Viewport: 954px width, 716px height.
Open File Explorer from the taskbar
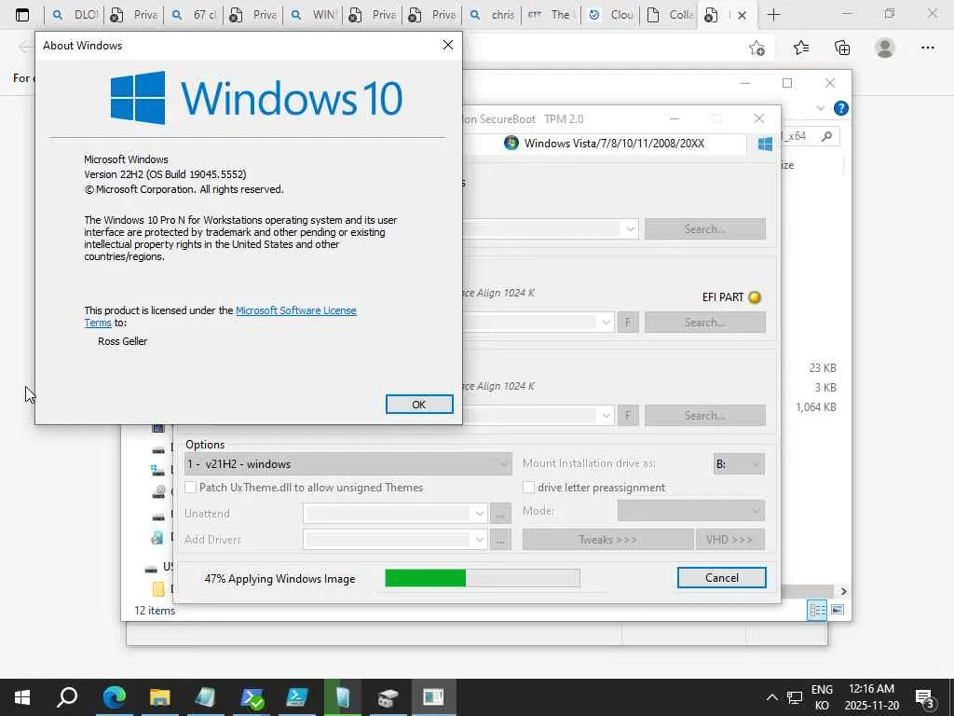tap(160, 697)
